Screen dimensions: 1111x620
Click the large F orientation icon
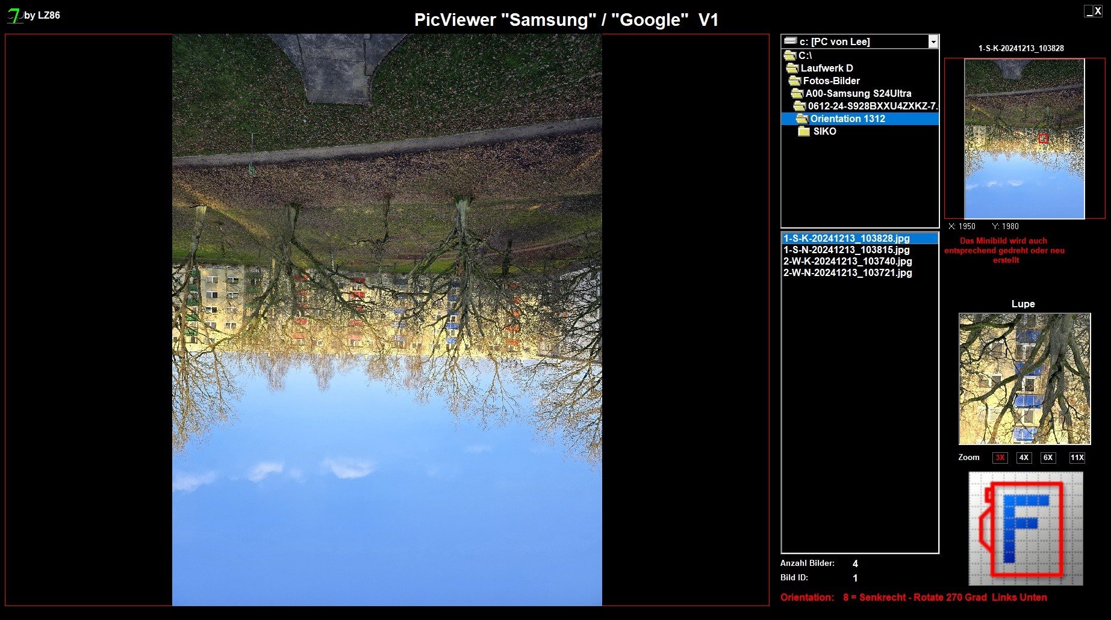1025,528
